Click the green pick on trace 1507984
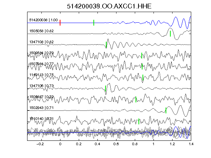Screen dimensions: 211x158 (x=142, y=67)
